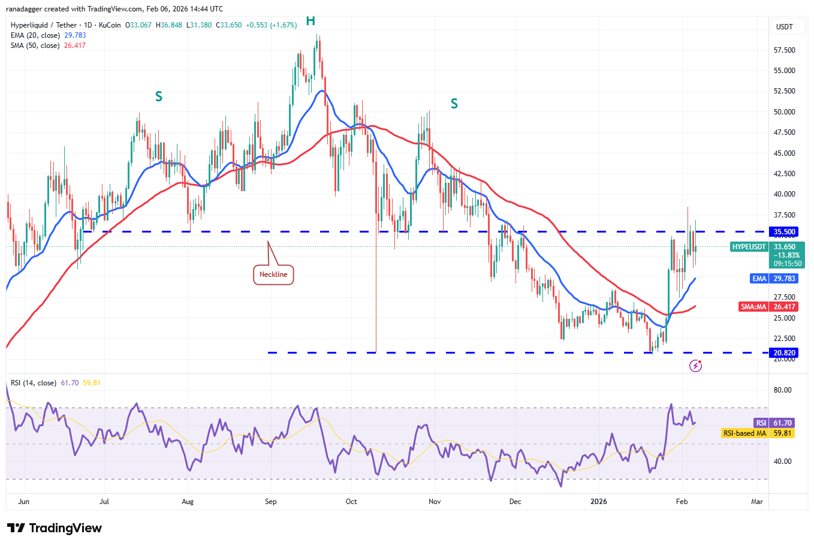Open the purple lightning flash icon on chart
Viewport: 814px width, 546px height.
[x=695, y=366]
